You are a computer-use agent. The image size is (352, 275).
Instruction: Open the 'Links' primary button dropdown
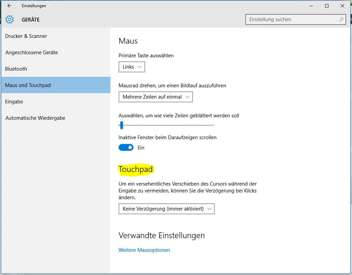[x=132, y=67]
